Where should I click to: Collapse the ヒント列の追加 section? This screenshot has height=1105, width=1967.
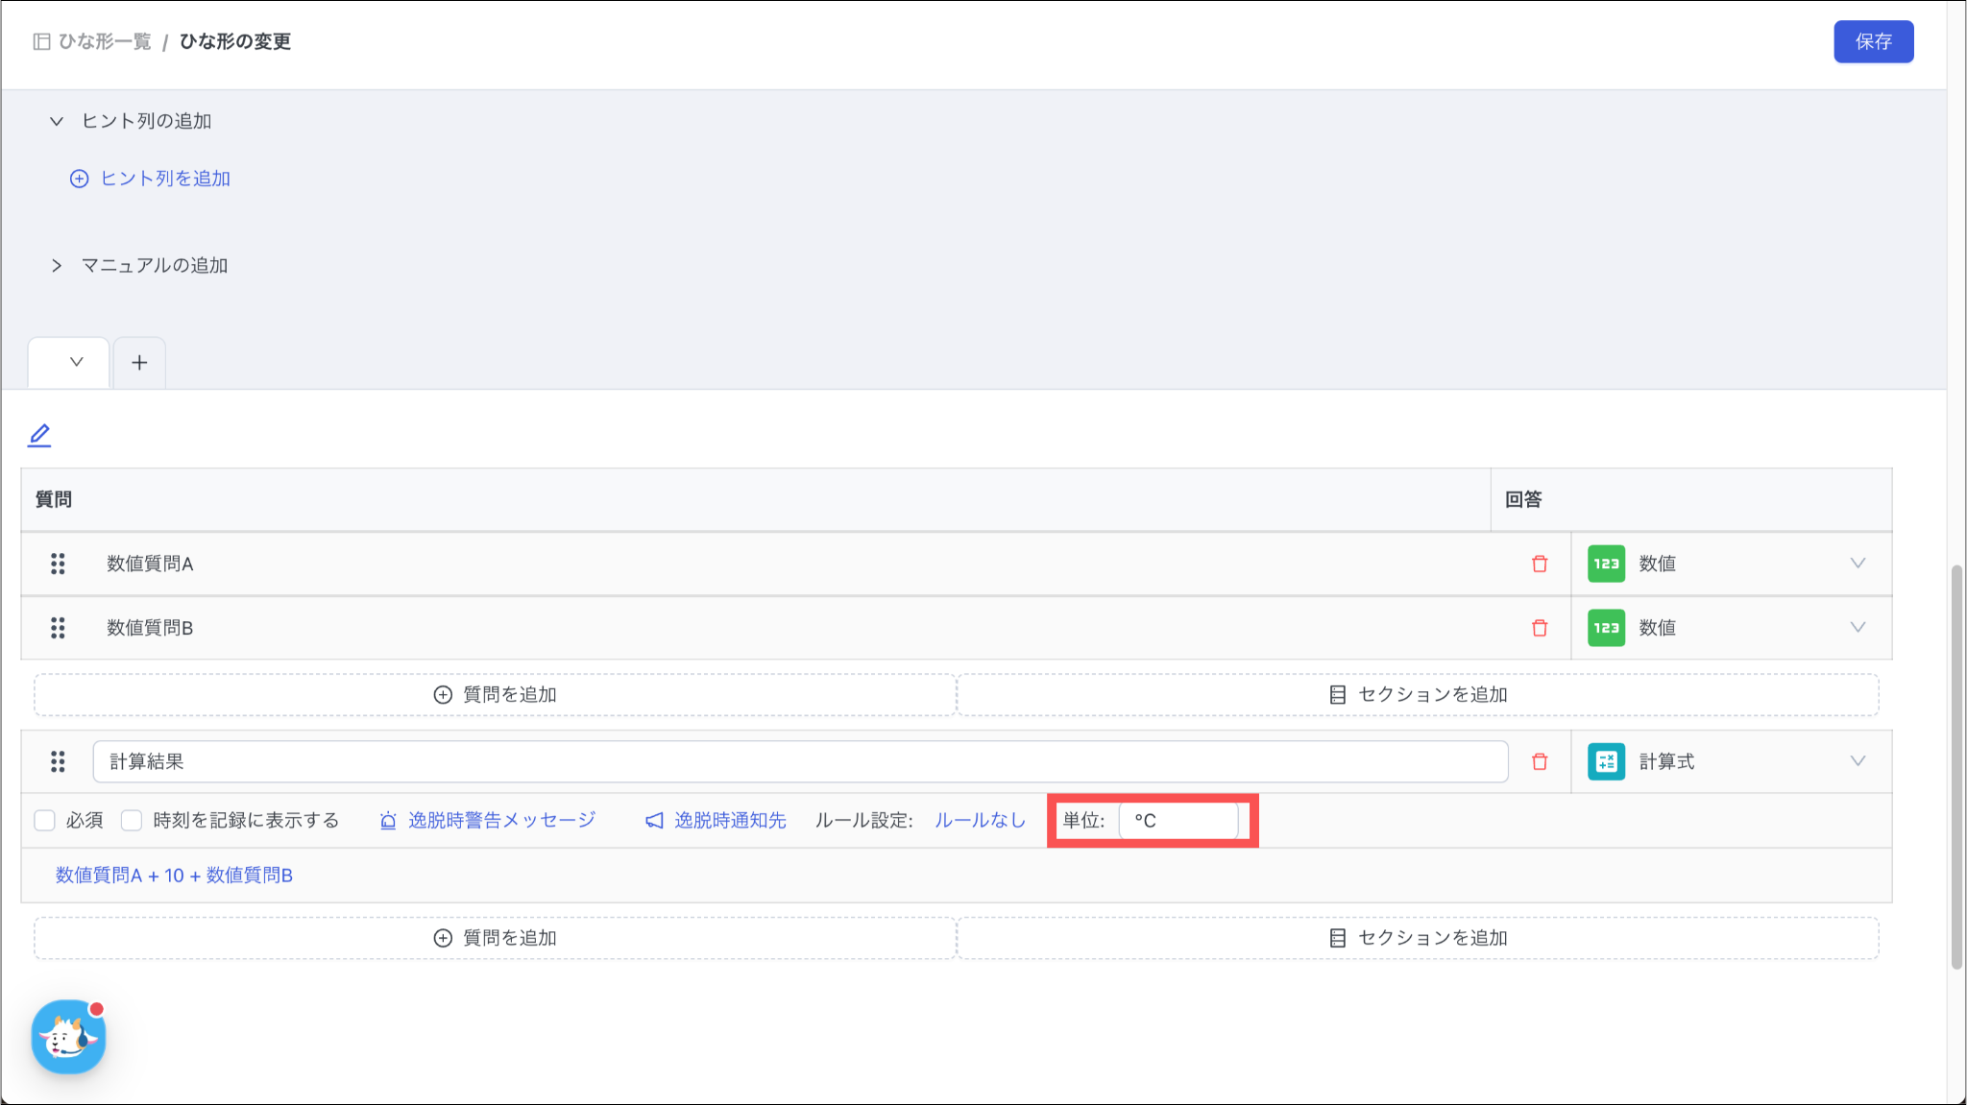[57, 121]
